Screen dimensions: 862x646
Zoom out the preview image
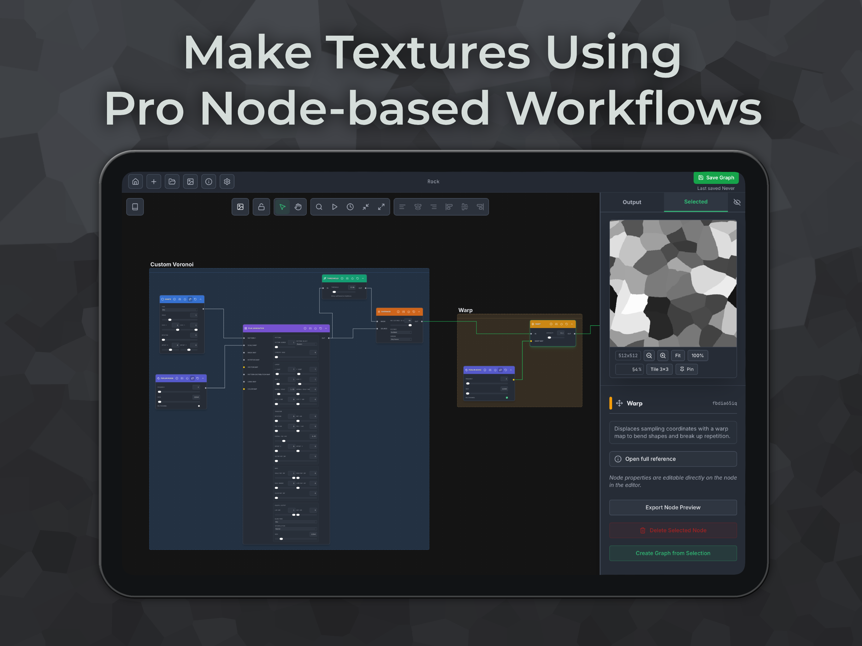click(x=649, y=356)
